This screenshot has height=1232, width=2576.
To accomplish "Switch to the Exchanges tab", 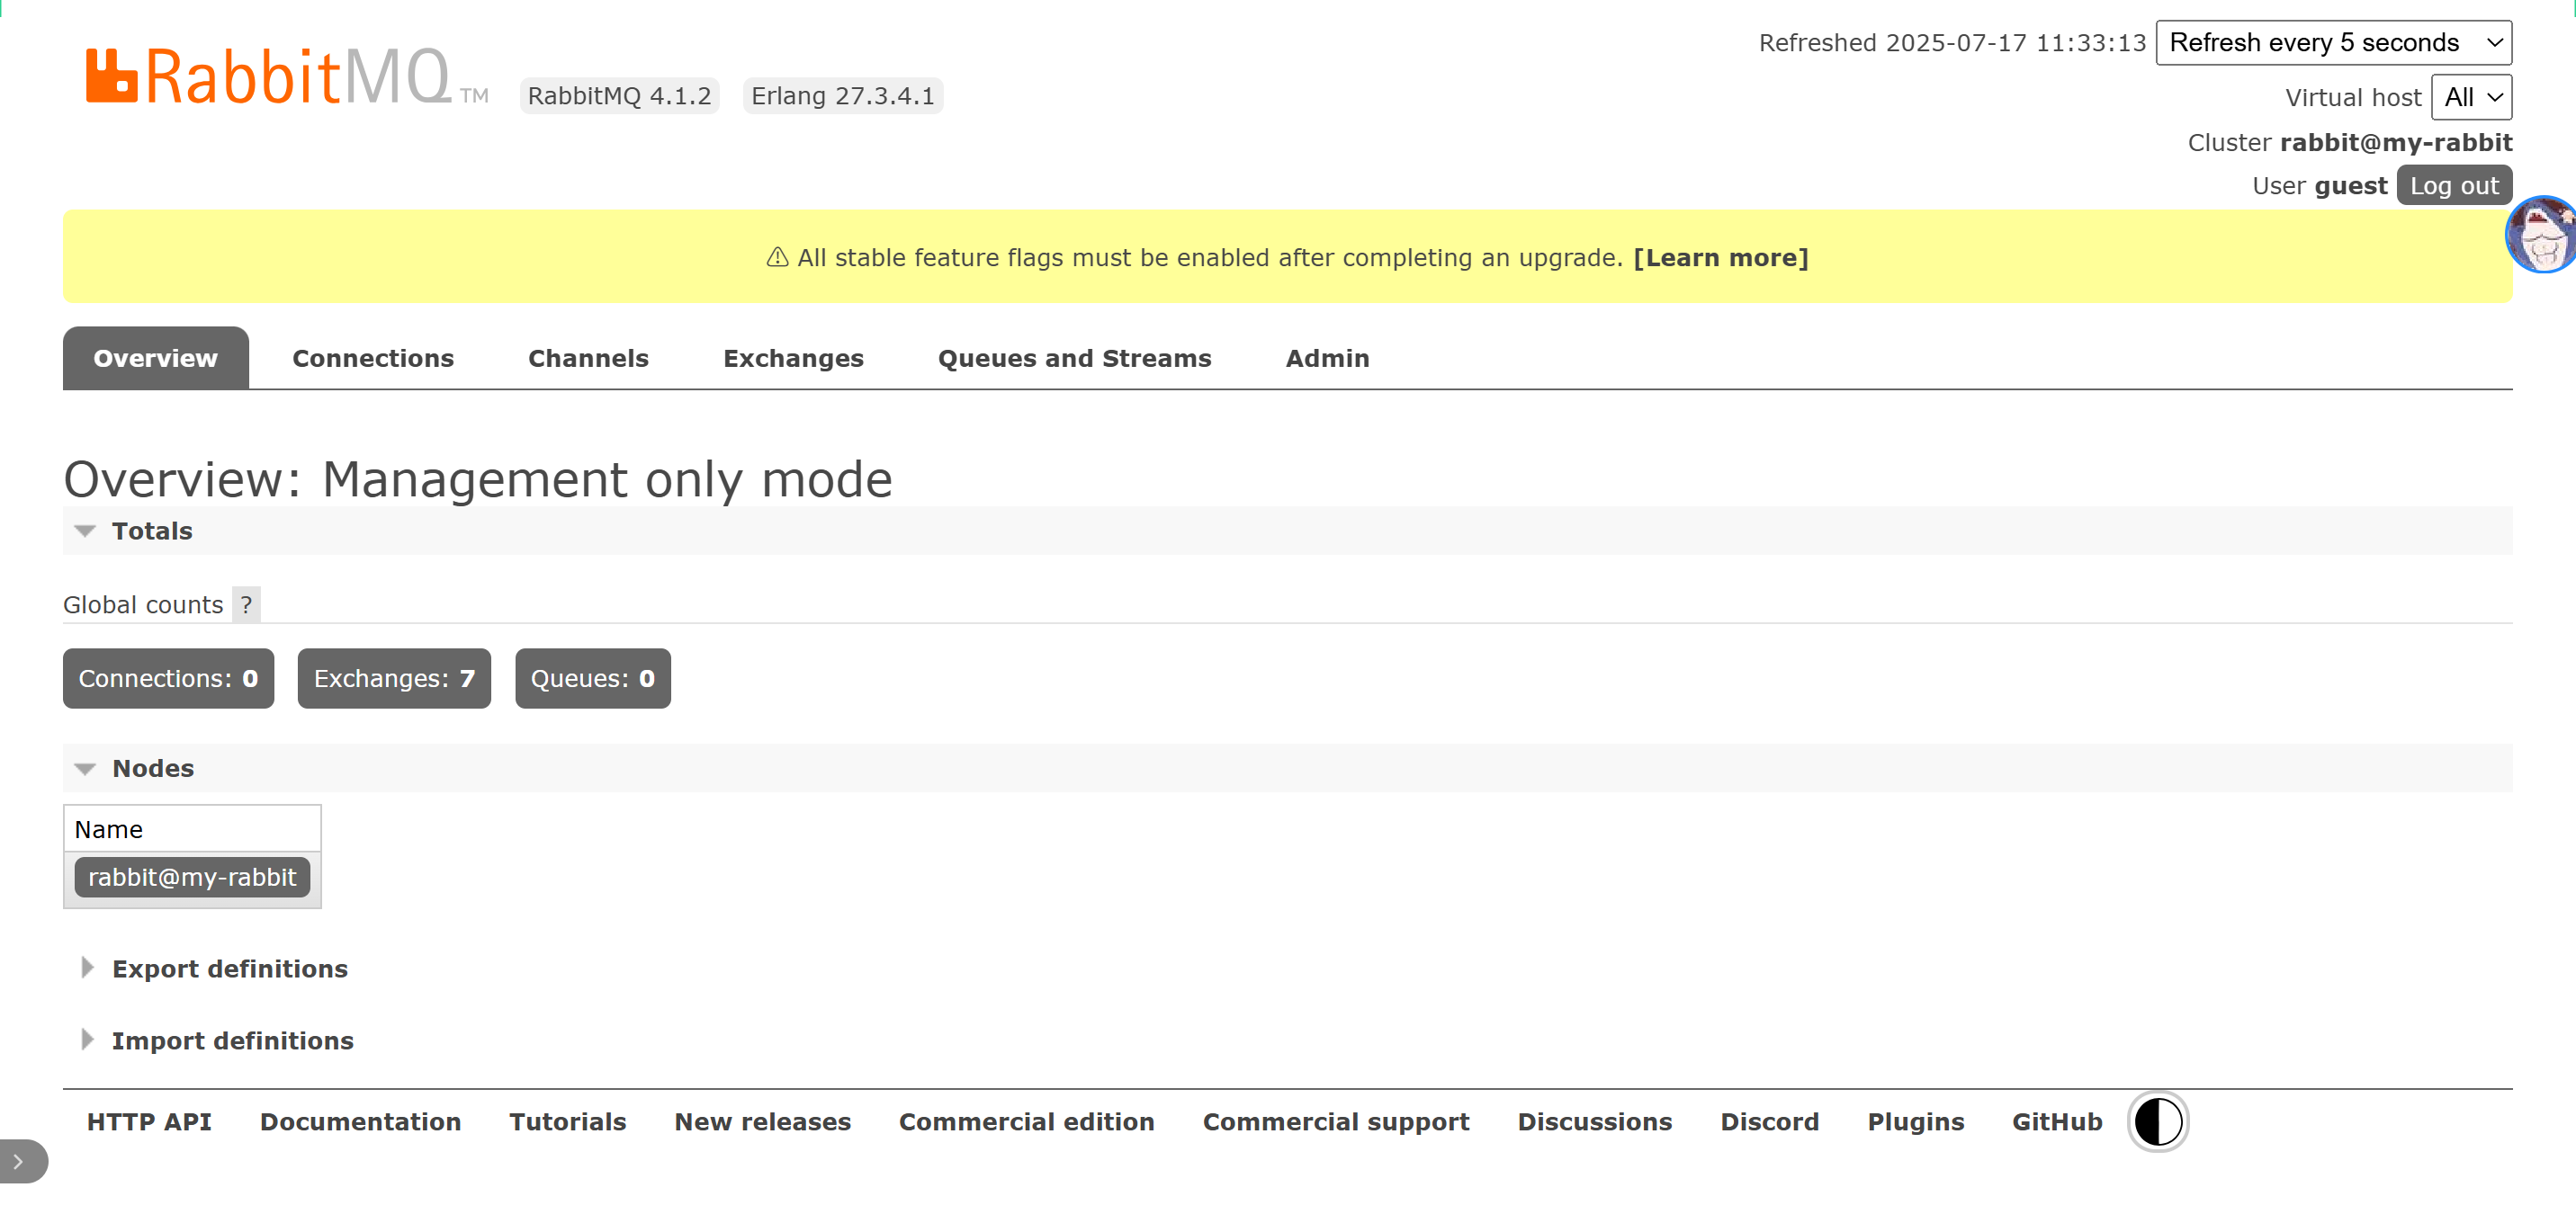I will click(793, 358).
